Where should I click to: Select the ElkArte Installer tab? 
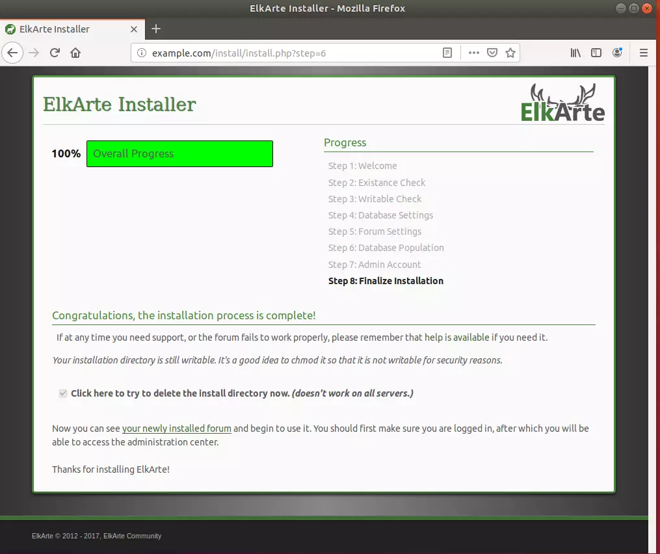tap(72, 29)
